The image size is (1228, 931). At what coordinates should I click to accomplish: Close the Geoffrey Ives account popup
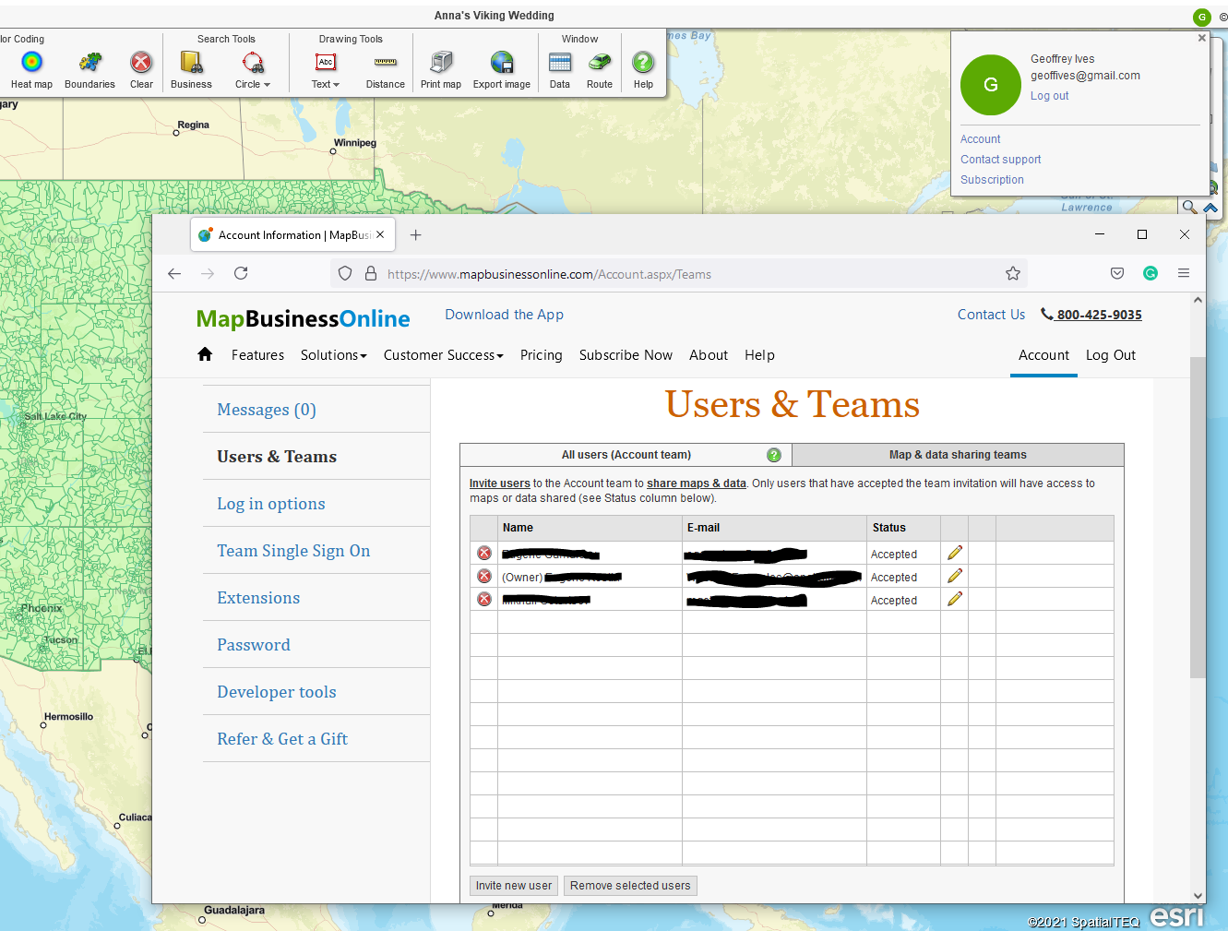pyautogui.click(x=1201, y=38)
